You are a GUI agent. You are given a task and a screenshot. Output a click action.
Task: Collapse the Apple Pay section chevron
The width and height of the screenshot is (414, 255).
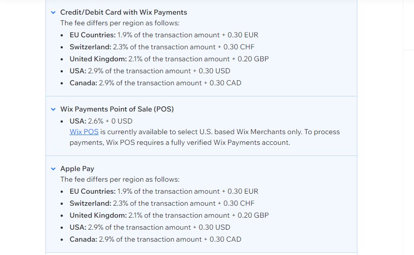pos(53,169)
